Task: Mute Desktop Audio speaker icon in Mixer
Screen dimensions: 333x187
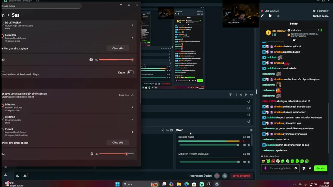Action: pos(244,145)
